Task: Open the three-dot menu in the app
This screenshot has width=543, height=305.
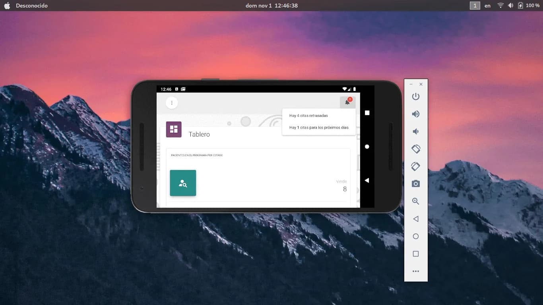Action: 172,103
